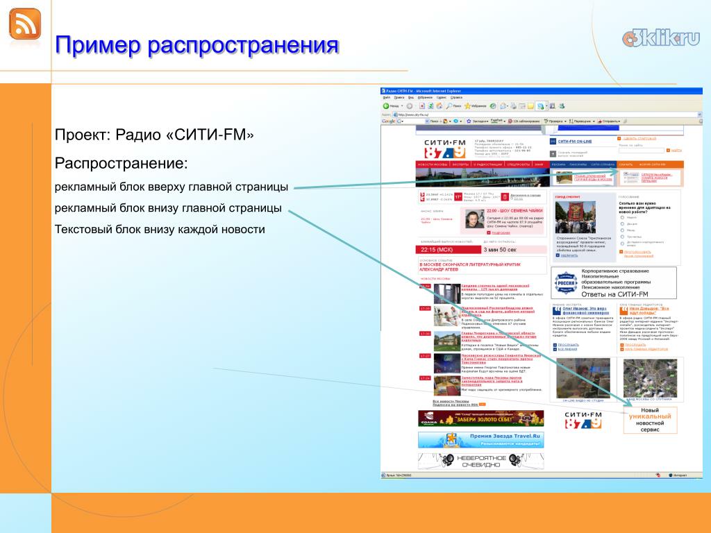Click the highlighted globe-page icon in IE toolbar

coord(540,106)
